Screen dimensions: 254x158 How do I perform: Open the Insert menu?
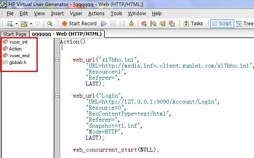point(57,14)
